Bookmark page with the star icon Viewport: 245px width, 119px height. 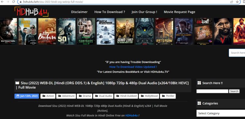click(x=237, y=2)
